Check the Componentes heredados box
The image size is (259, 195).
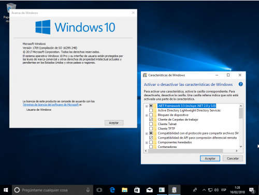coord(151,142)
